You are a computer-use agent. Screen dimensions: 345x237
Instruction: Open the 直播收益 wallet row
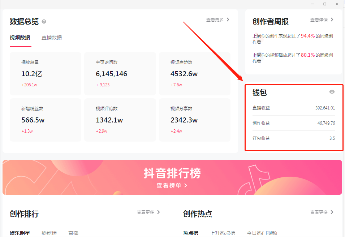click(294, 108)
